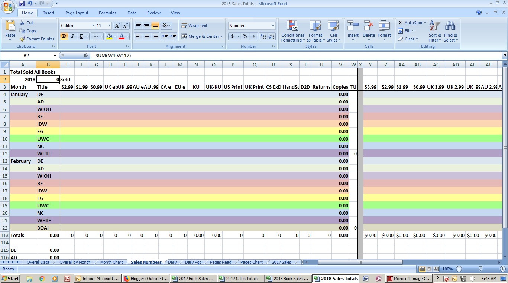Toggle Underline formatting
508x283 pixels.
(81, 36)
